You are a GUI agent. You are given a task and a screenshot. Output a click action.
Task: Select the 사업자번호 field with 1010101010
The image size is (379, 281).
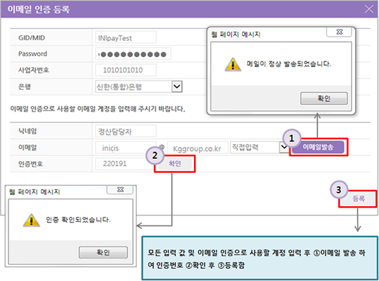(126, 70)
